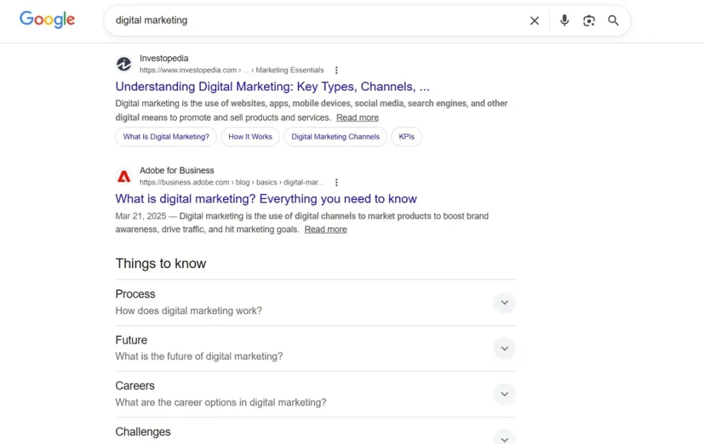This screenshot has width=704, height=444.
Task: Clear the search query with the X icon
Action: click(534, 20)
